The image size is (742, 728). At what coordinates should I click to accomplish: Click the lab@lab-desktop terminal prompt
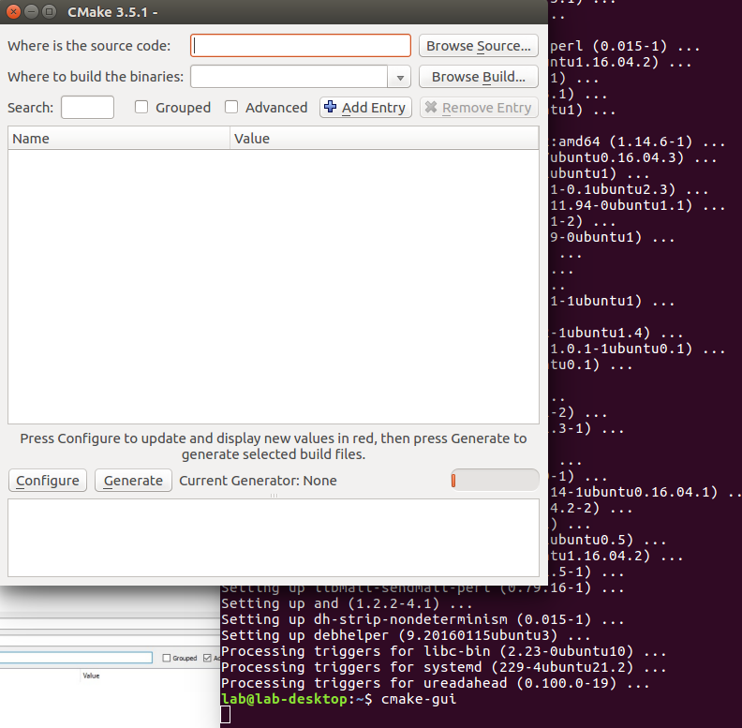coord(297,699)
